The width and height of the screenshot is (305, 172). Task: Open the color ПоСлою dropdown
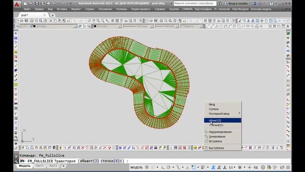click(x=120, y=26)
